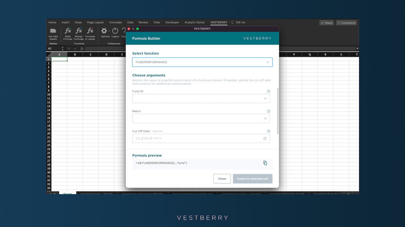This screenshot has height=227, width=405.
Task: Click the Name Box stepper arrows
Action: [63, 48]
